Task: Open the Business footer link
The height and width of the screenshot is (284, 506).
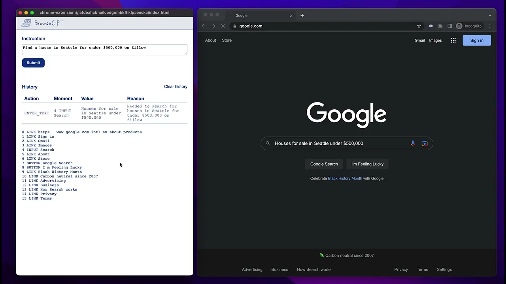Action: (x=279, y=269)
